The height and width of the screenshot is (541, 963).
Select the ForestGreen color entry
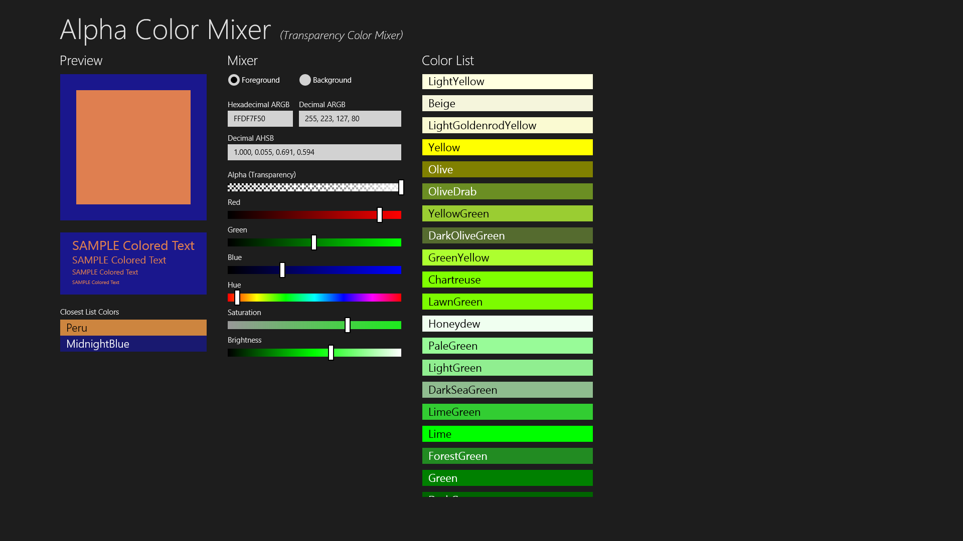coord(507,456)
